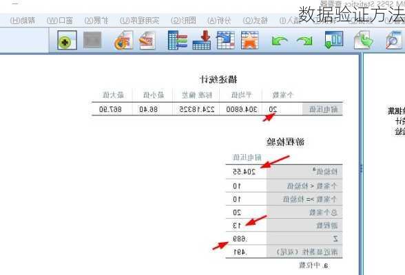
Task: Click the green plus designate window icon
Action: tap(67, 41)
